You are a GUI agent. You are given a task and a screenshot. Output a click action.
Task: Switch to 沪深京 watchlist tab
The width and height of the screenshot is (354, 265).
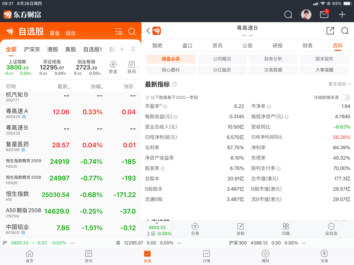tap(32, 49)
